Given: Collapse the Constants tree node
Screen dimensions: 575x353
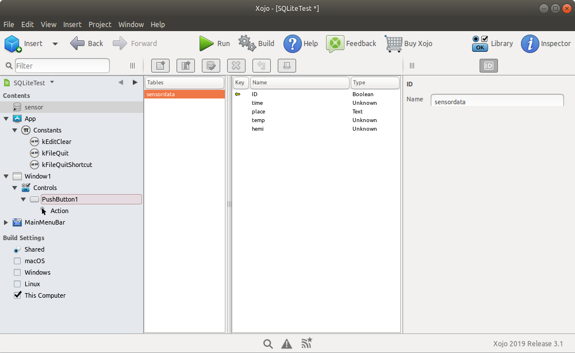Looking at the screenshot, I should tap(15, 130).
